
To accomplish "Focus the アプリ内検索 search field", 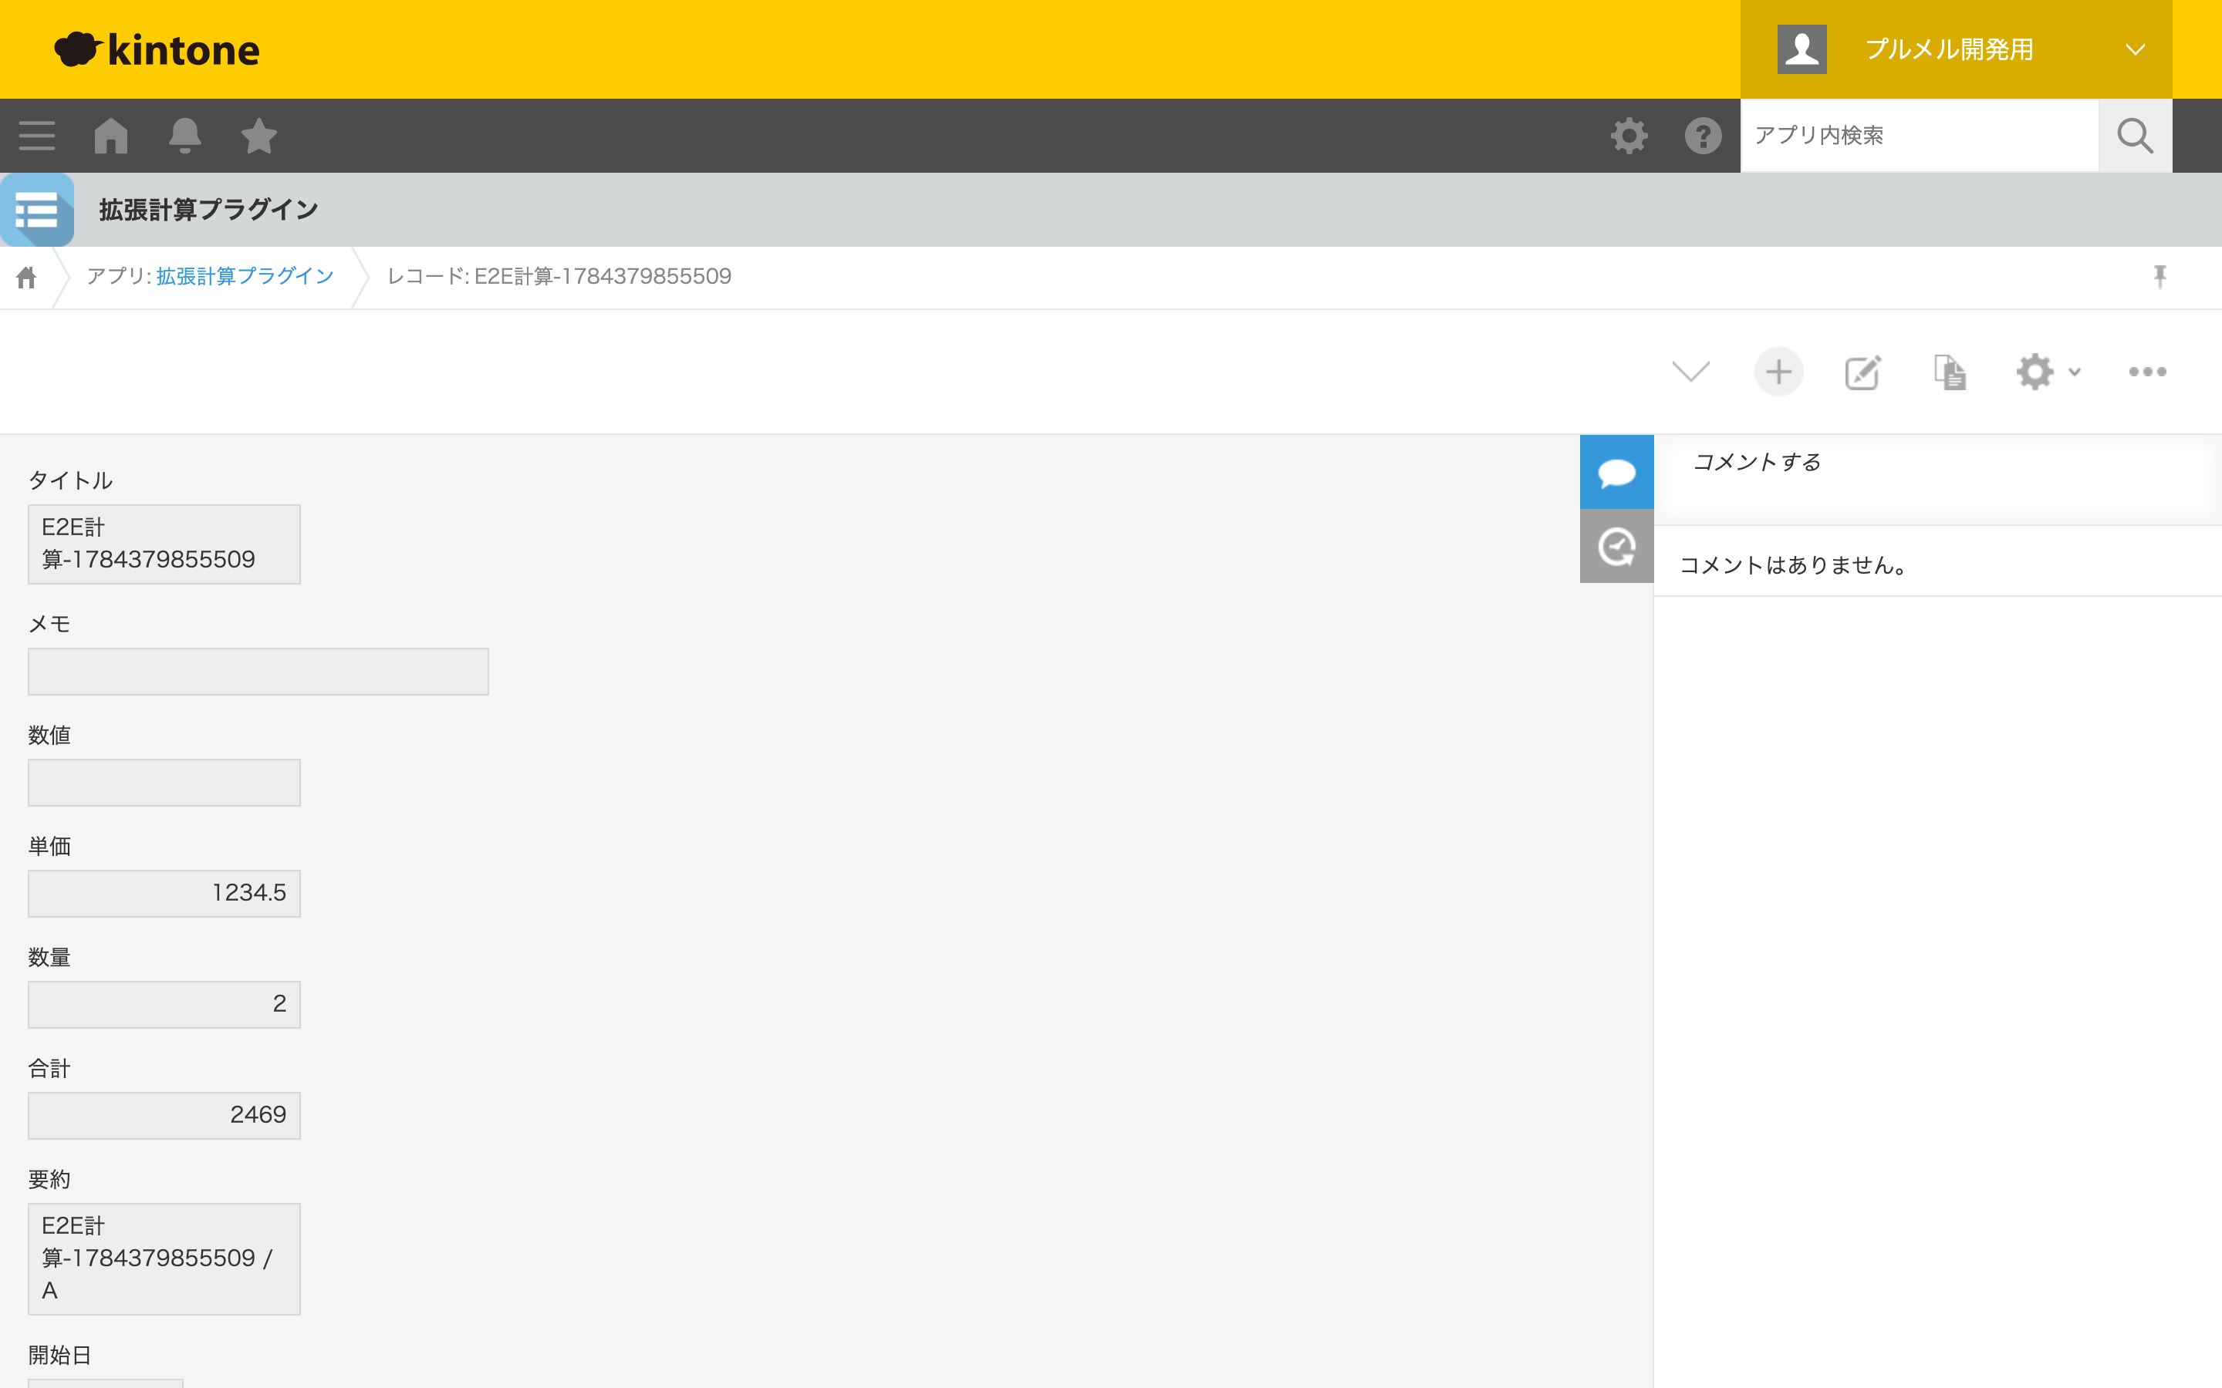I will pyautogui.click(x=1919, y=136).
